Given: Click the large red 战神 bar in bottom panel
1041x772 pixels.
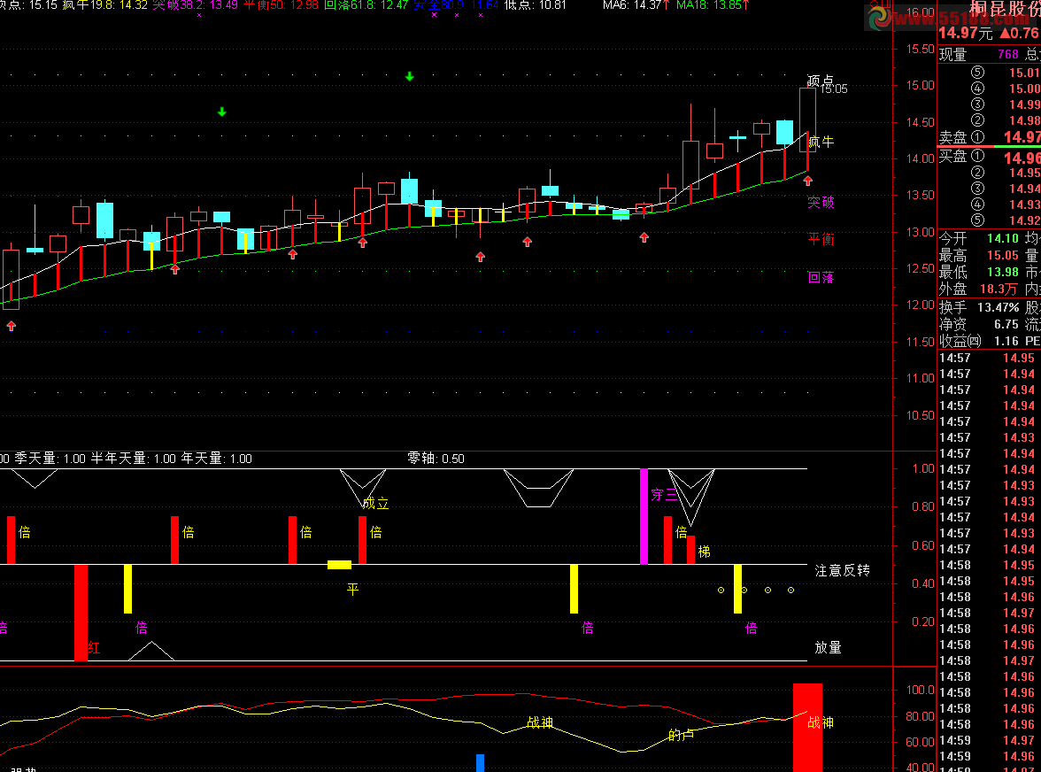Looking at the screenshot, I should 807,728.
